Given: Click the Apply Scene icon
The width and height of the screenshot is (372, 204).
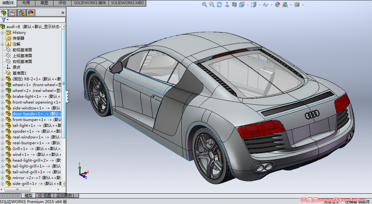Looking at the screenshot, I should coord(285,5).
